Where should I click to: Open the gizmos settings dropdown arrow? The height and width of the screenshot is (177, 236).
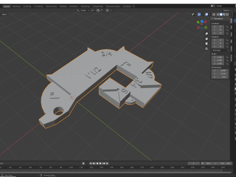coord(202,14)
